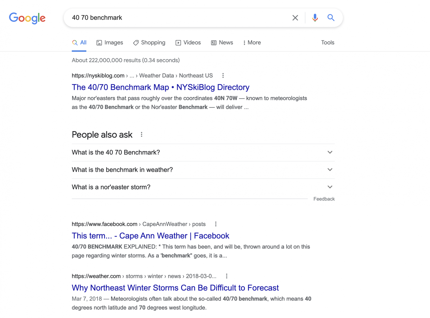Open options dots for Facebook result
This screenshot has height=318, width=430.
[x=216, y=224]
